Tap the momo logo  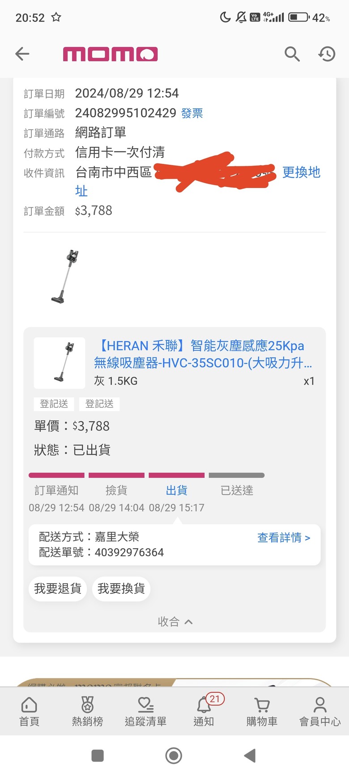point(110,54)
